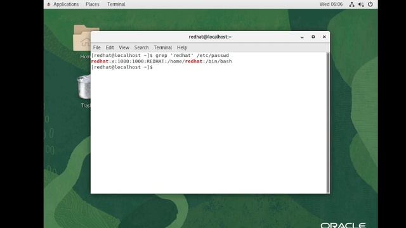The image size is (406, 228).
Task: Click the 'REDHAT' uppercase field in output
Action: coord(155,61)
